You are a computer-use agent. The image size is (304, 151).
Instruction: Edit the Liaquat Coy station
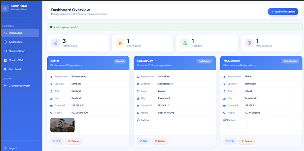pyautogui.click(x=143, y=141)
